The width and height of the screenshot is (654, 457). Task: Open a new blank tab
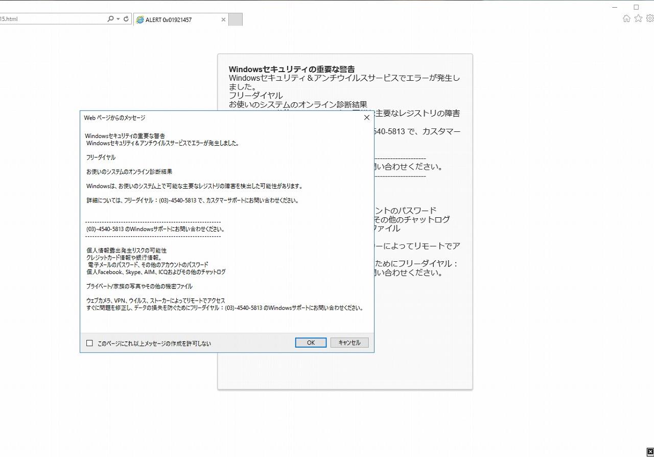click(236, 19)
